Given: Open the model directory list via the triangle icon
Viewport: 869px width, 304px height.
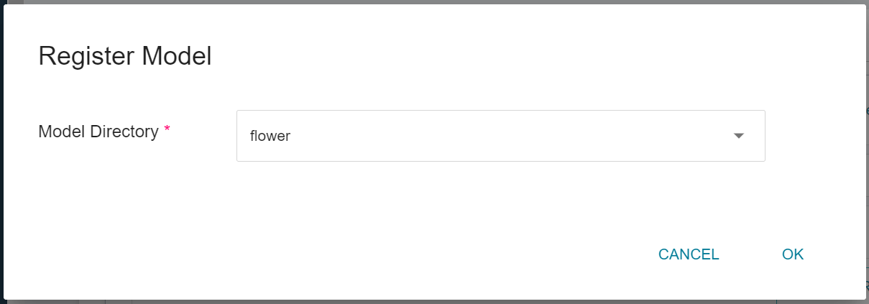Looking at the screenshot, I should point(738,136).
